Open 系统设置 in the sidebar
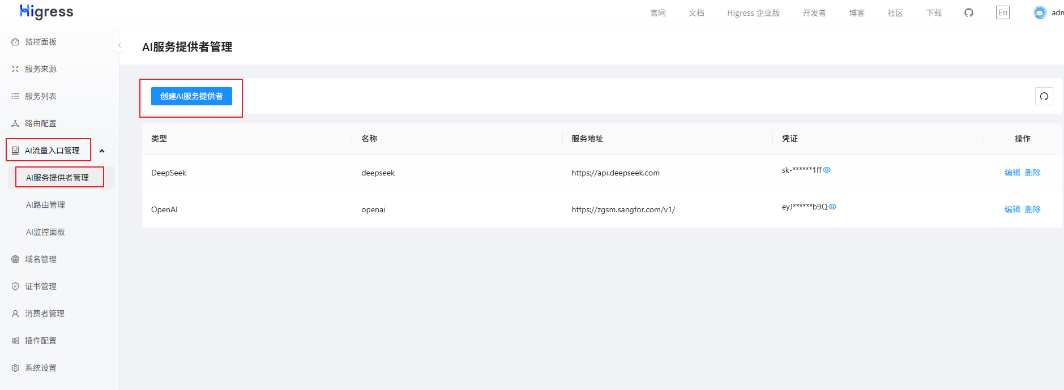This screenshot has height=390, width=1064. tap(41, 368)
